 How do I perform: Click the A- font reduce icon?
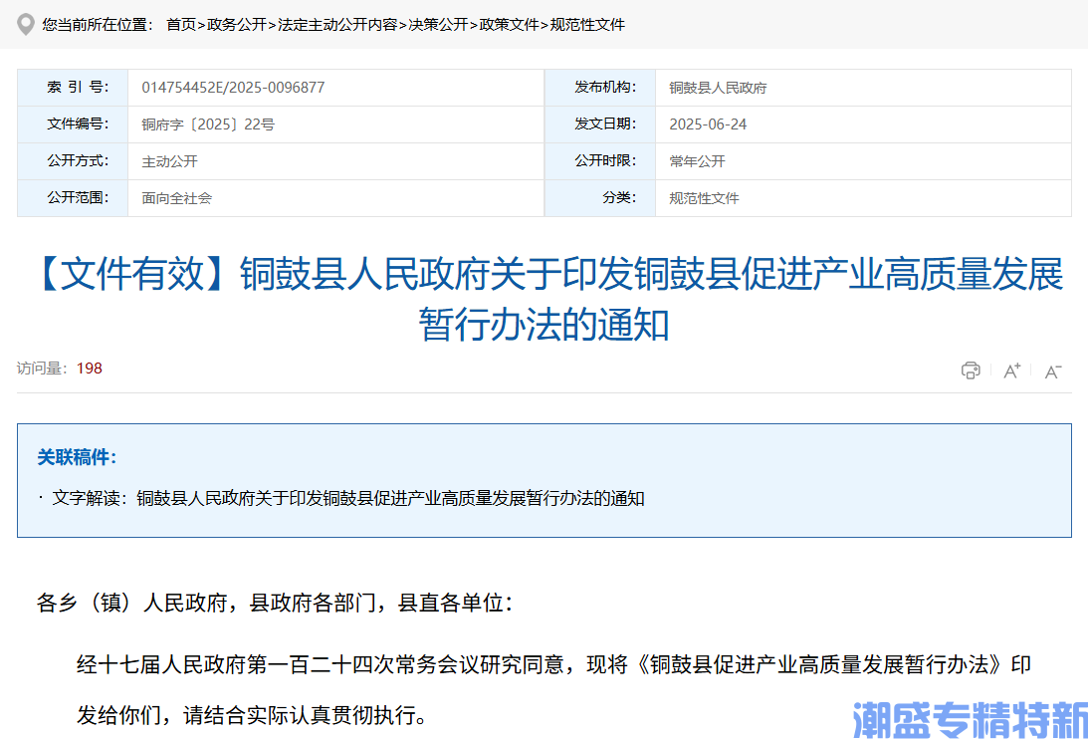1052,369
